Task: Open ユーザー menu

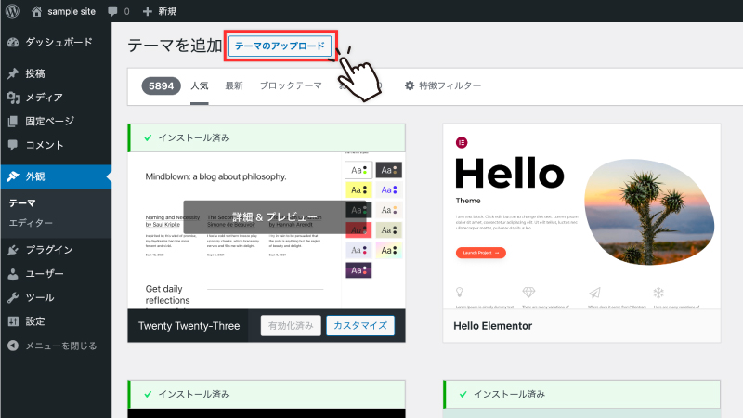Action: tap(44, 274)
